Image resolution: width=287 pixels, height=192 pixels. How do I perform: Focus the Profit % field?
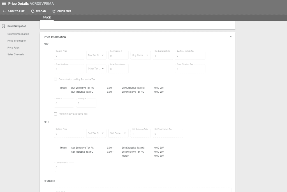64,103
